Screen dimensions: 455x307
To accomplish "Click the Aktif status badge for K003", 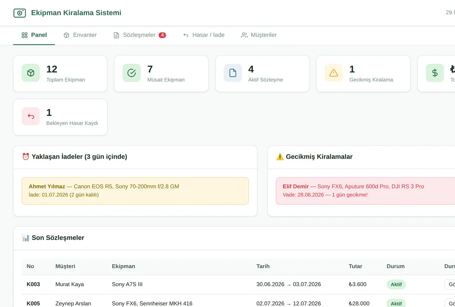I will (x=396, y=284).
